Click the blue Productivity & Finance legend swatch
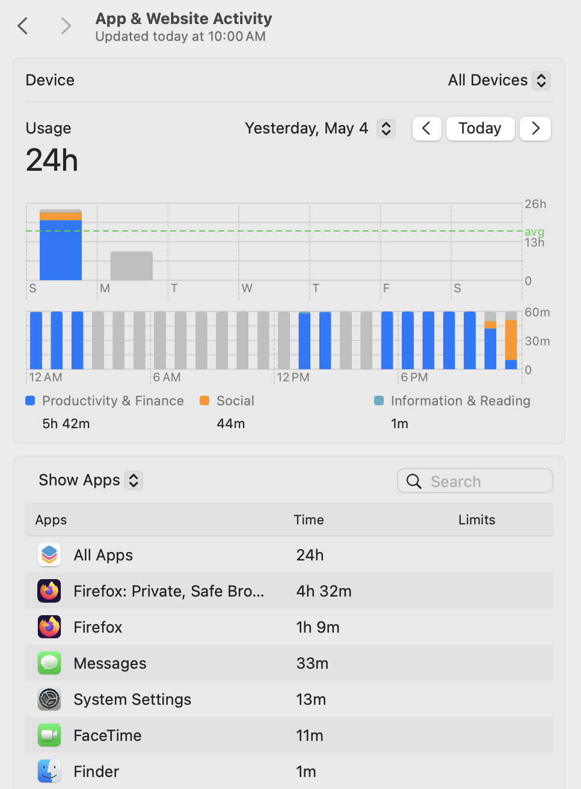Image resolution: width=581 pixels, height=789 pixels. point(30,401)
